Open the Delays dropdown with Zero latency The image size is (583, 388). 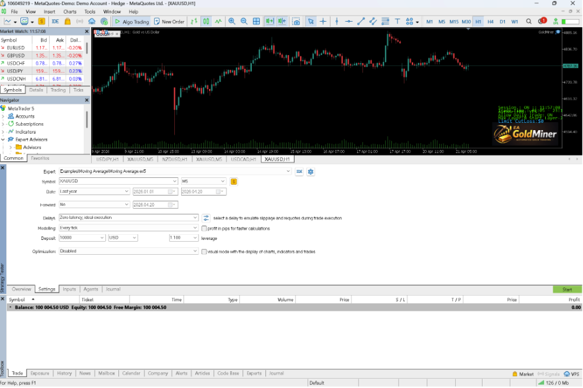(x=128, y=218)
